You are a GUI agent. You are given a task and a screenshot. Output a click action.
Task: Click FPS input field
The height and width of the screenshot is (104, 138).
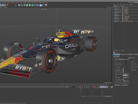[x=125, y=61]
